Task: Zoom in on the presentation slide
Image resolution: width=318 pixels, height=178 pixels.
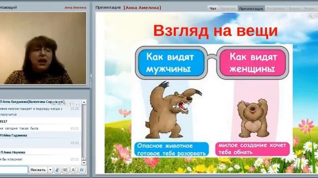Action: click(x=310, y=17)
